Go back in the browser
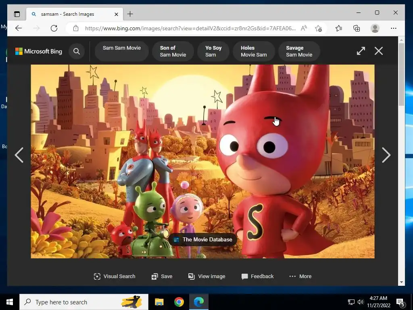The height and width of the screenshot is (310, 413). (x=19, y=28)
